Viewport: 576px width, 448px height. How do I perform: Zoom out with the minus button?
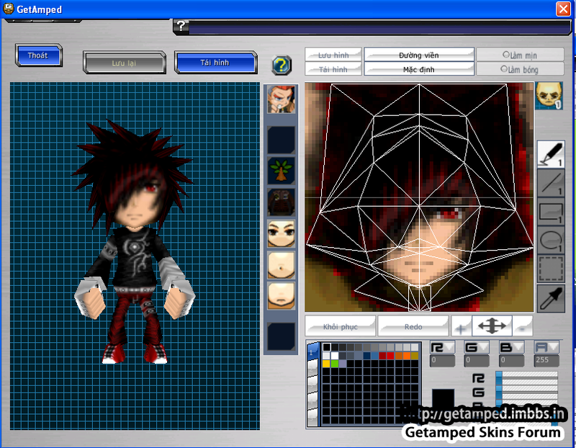tap(523, 326)
